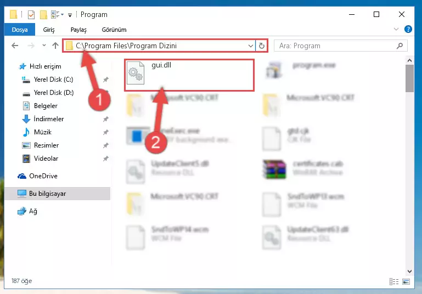Open İndirmeler in the sidebar
Image resolution: width=422 pixels, height=294 pixels.
click(x=43, y=119)
